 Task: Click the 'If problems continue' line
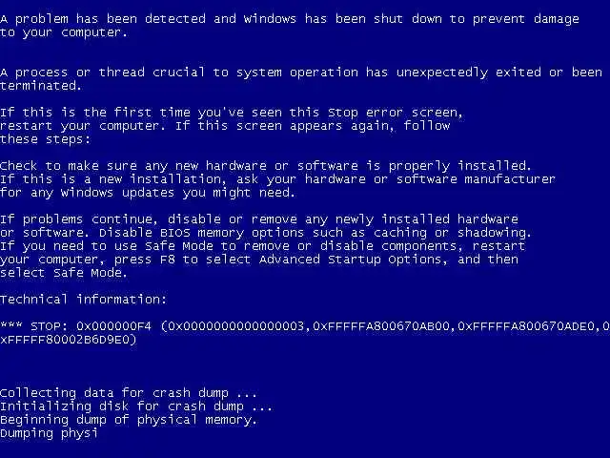[259, 219]
